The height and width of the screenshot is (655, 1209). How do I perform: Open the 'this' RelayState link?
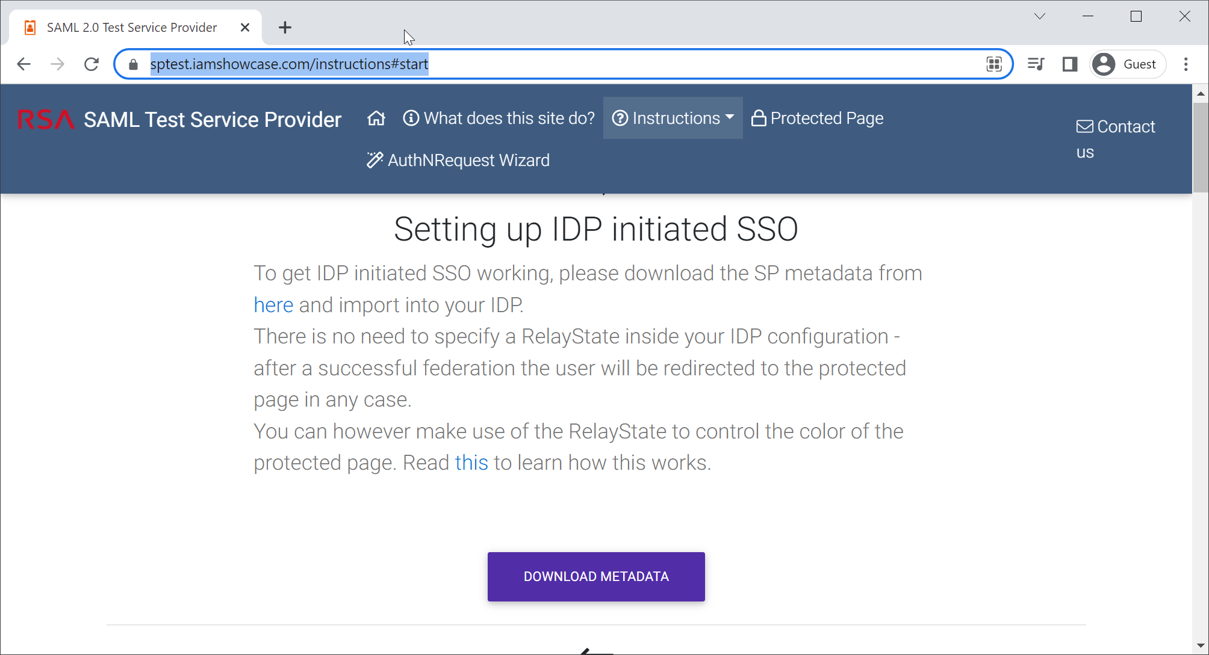pos(471,463)
